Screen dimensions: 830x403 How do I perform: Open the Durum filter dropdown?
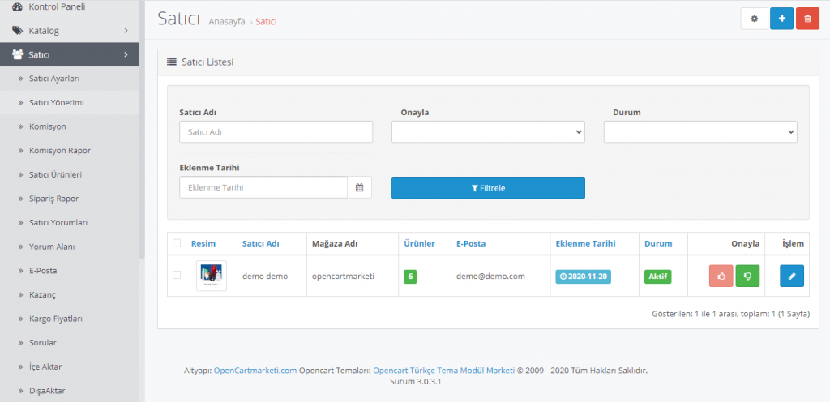pyautogui.click(x=700, y=132)
